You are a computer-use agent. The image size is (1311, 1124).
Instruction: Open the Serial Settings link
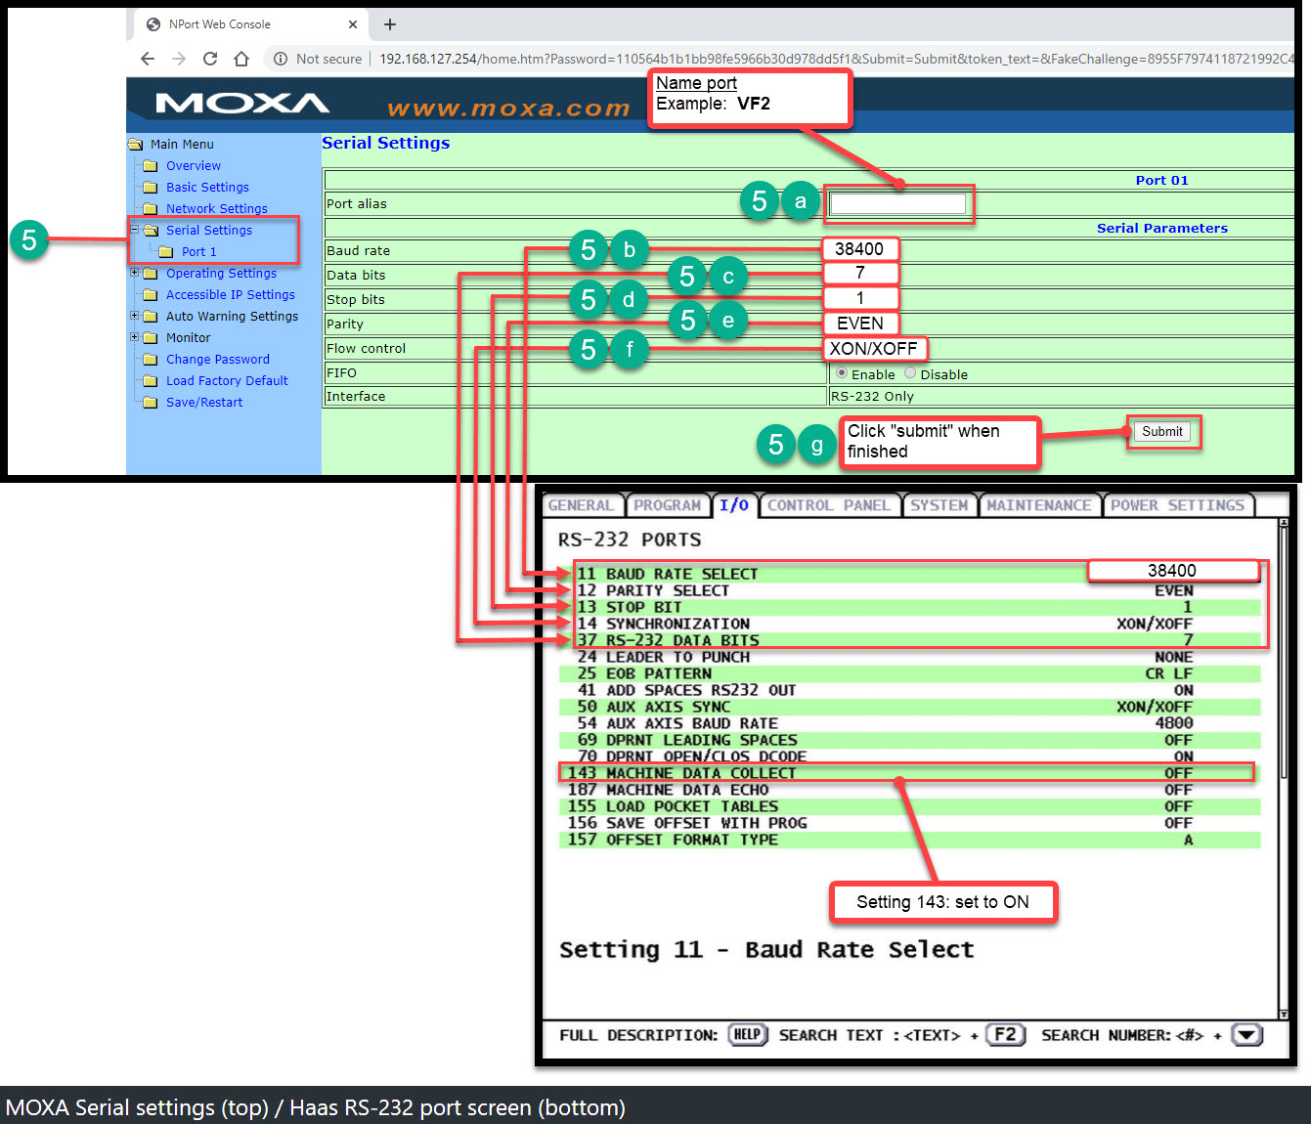209,231
